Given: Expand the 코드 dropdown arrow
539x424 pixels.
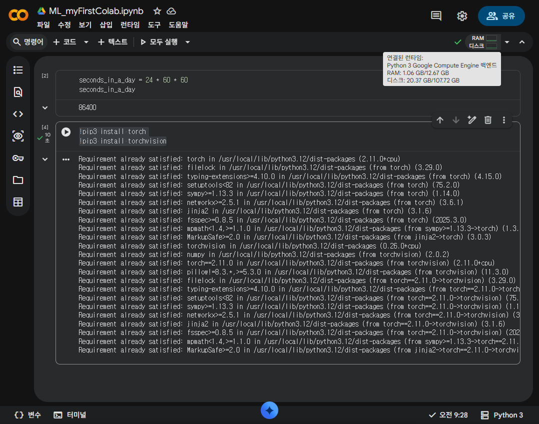Looking at the screenshot, I should tap(86, 42).
